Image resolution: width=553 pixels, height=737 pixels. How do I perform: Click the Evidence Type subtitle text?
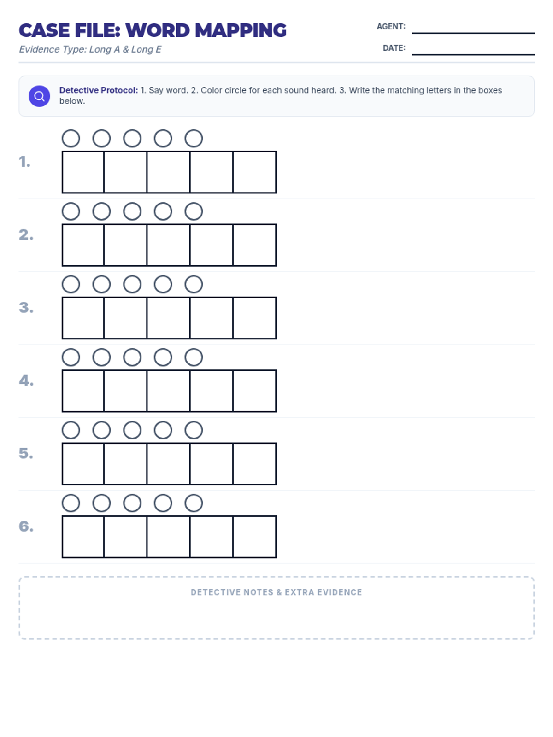pos(90,49)
